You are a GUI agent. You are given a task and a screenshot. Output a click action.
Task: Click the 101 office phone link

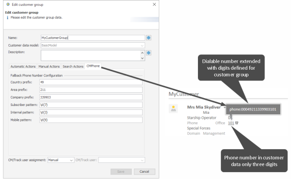tap(231, 123)
